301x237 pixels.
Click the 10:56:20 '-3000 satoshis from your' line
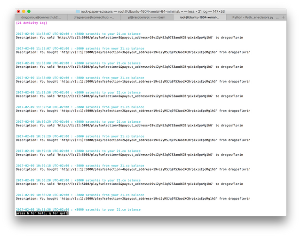tap(80, 195)
